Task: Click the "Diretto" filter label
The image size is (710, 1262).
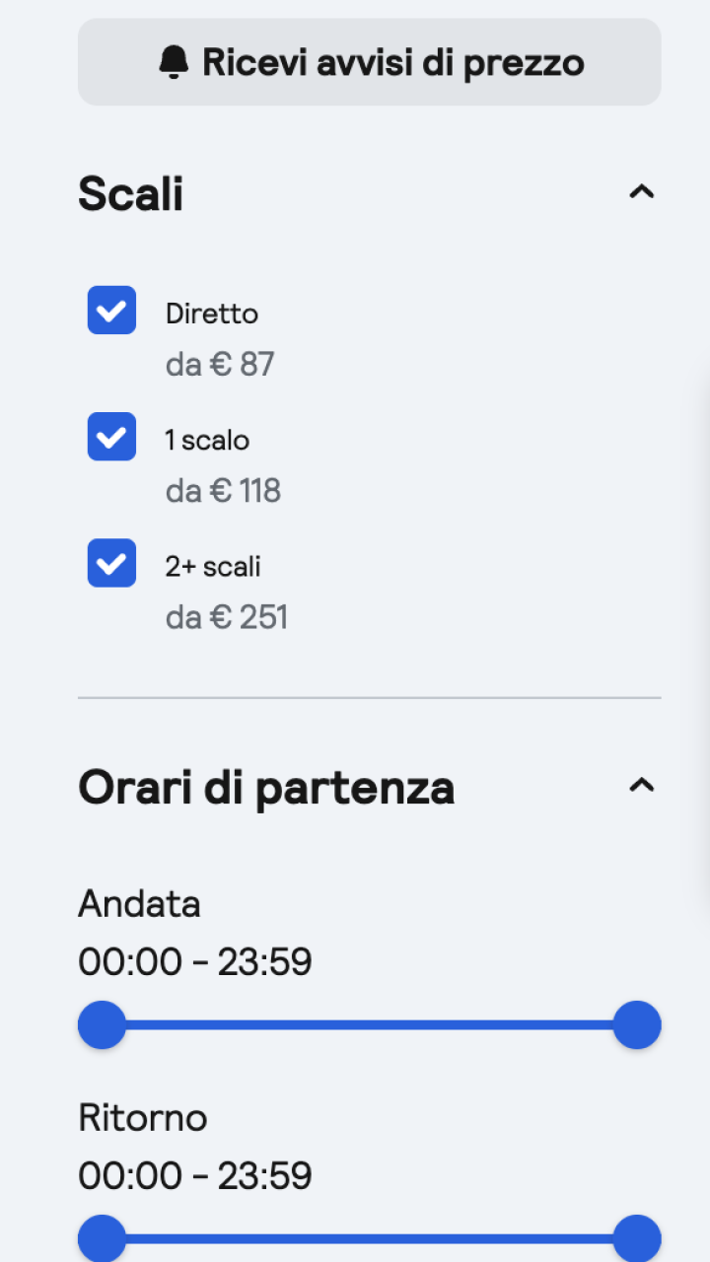Action: pos(212,314)
